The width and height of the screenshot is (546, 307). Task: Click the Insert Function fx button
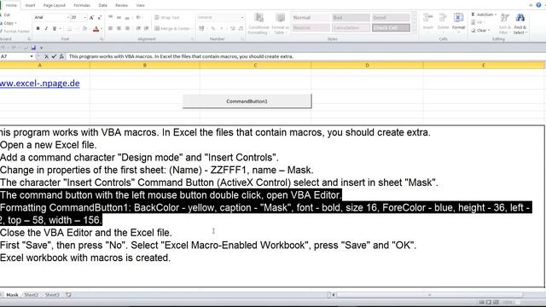pyautogui.click(x=61, y=56)
